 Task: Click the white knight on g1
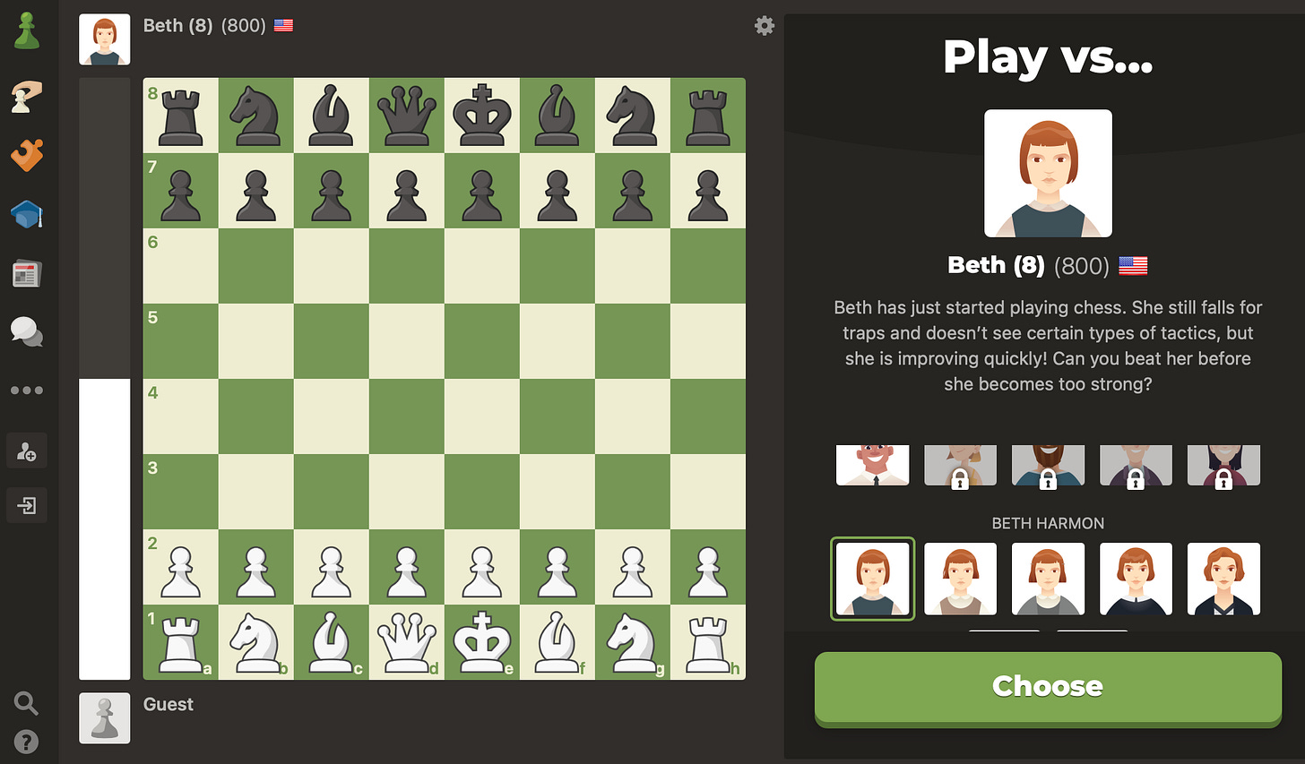tap(633, 642)
